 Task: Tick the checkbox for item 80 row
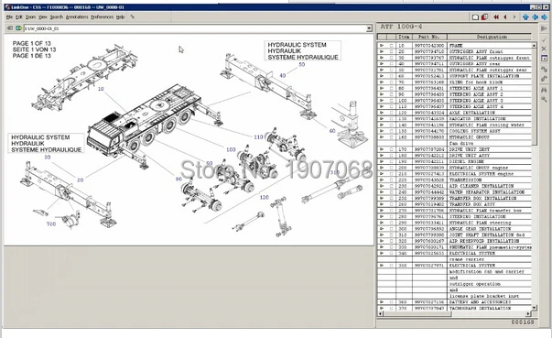pos(391,88)
